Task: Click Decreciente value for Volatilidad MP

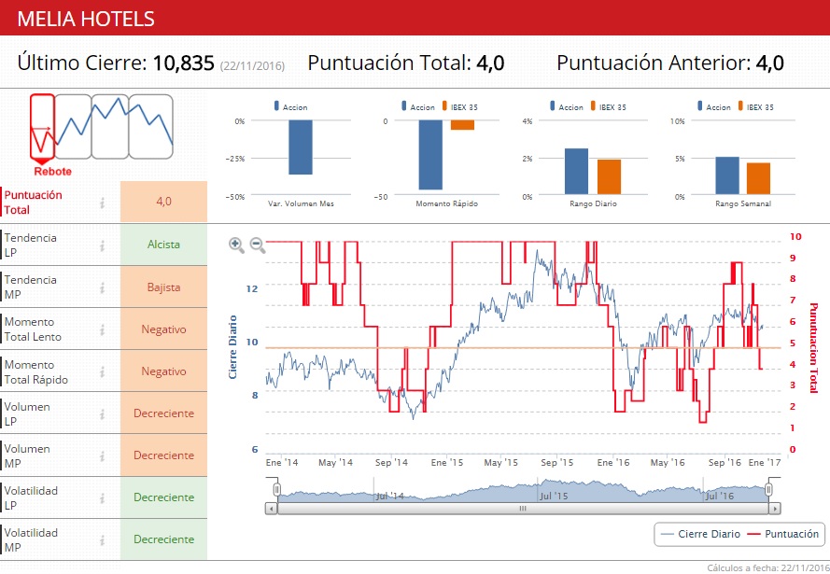Action: [x=163, y=539]
